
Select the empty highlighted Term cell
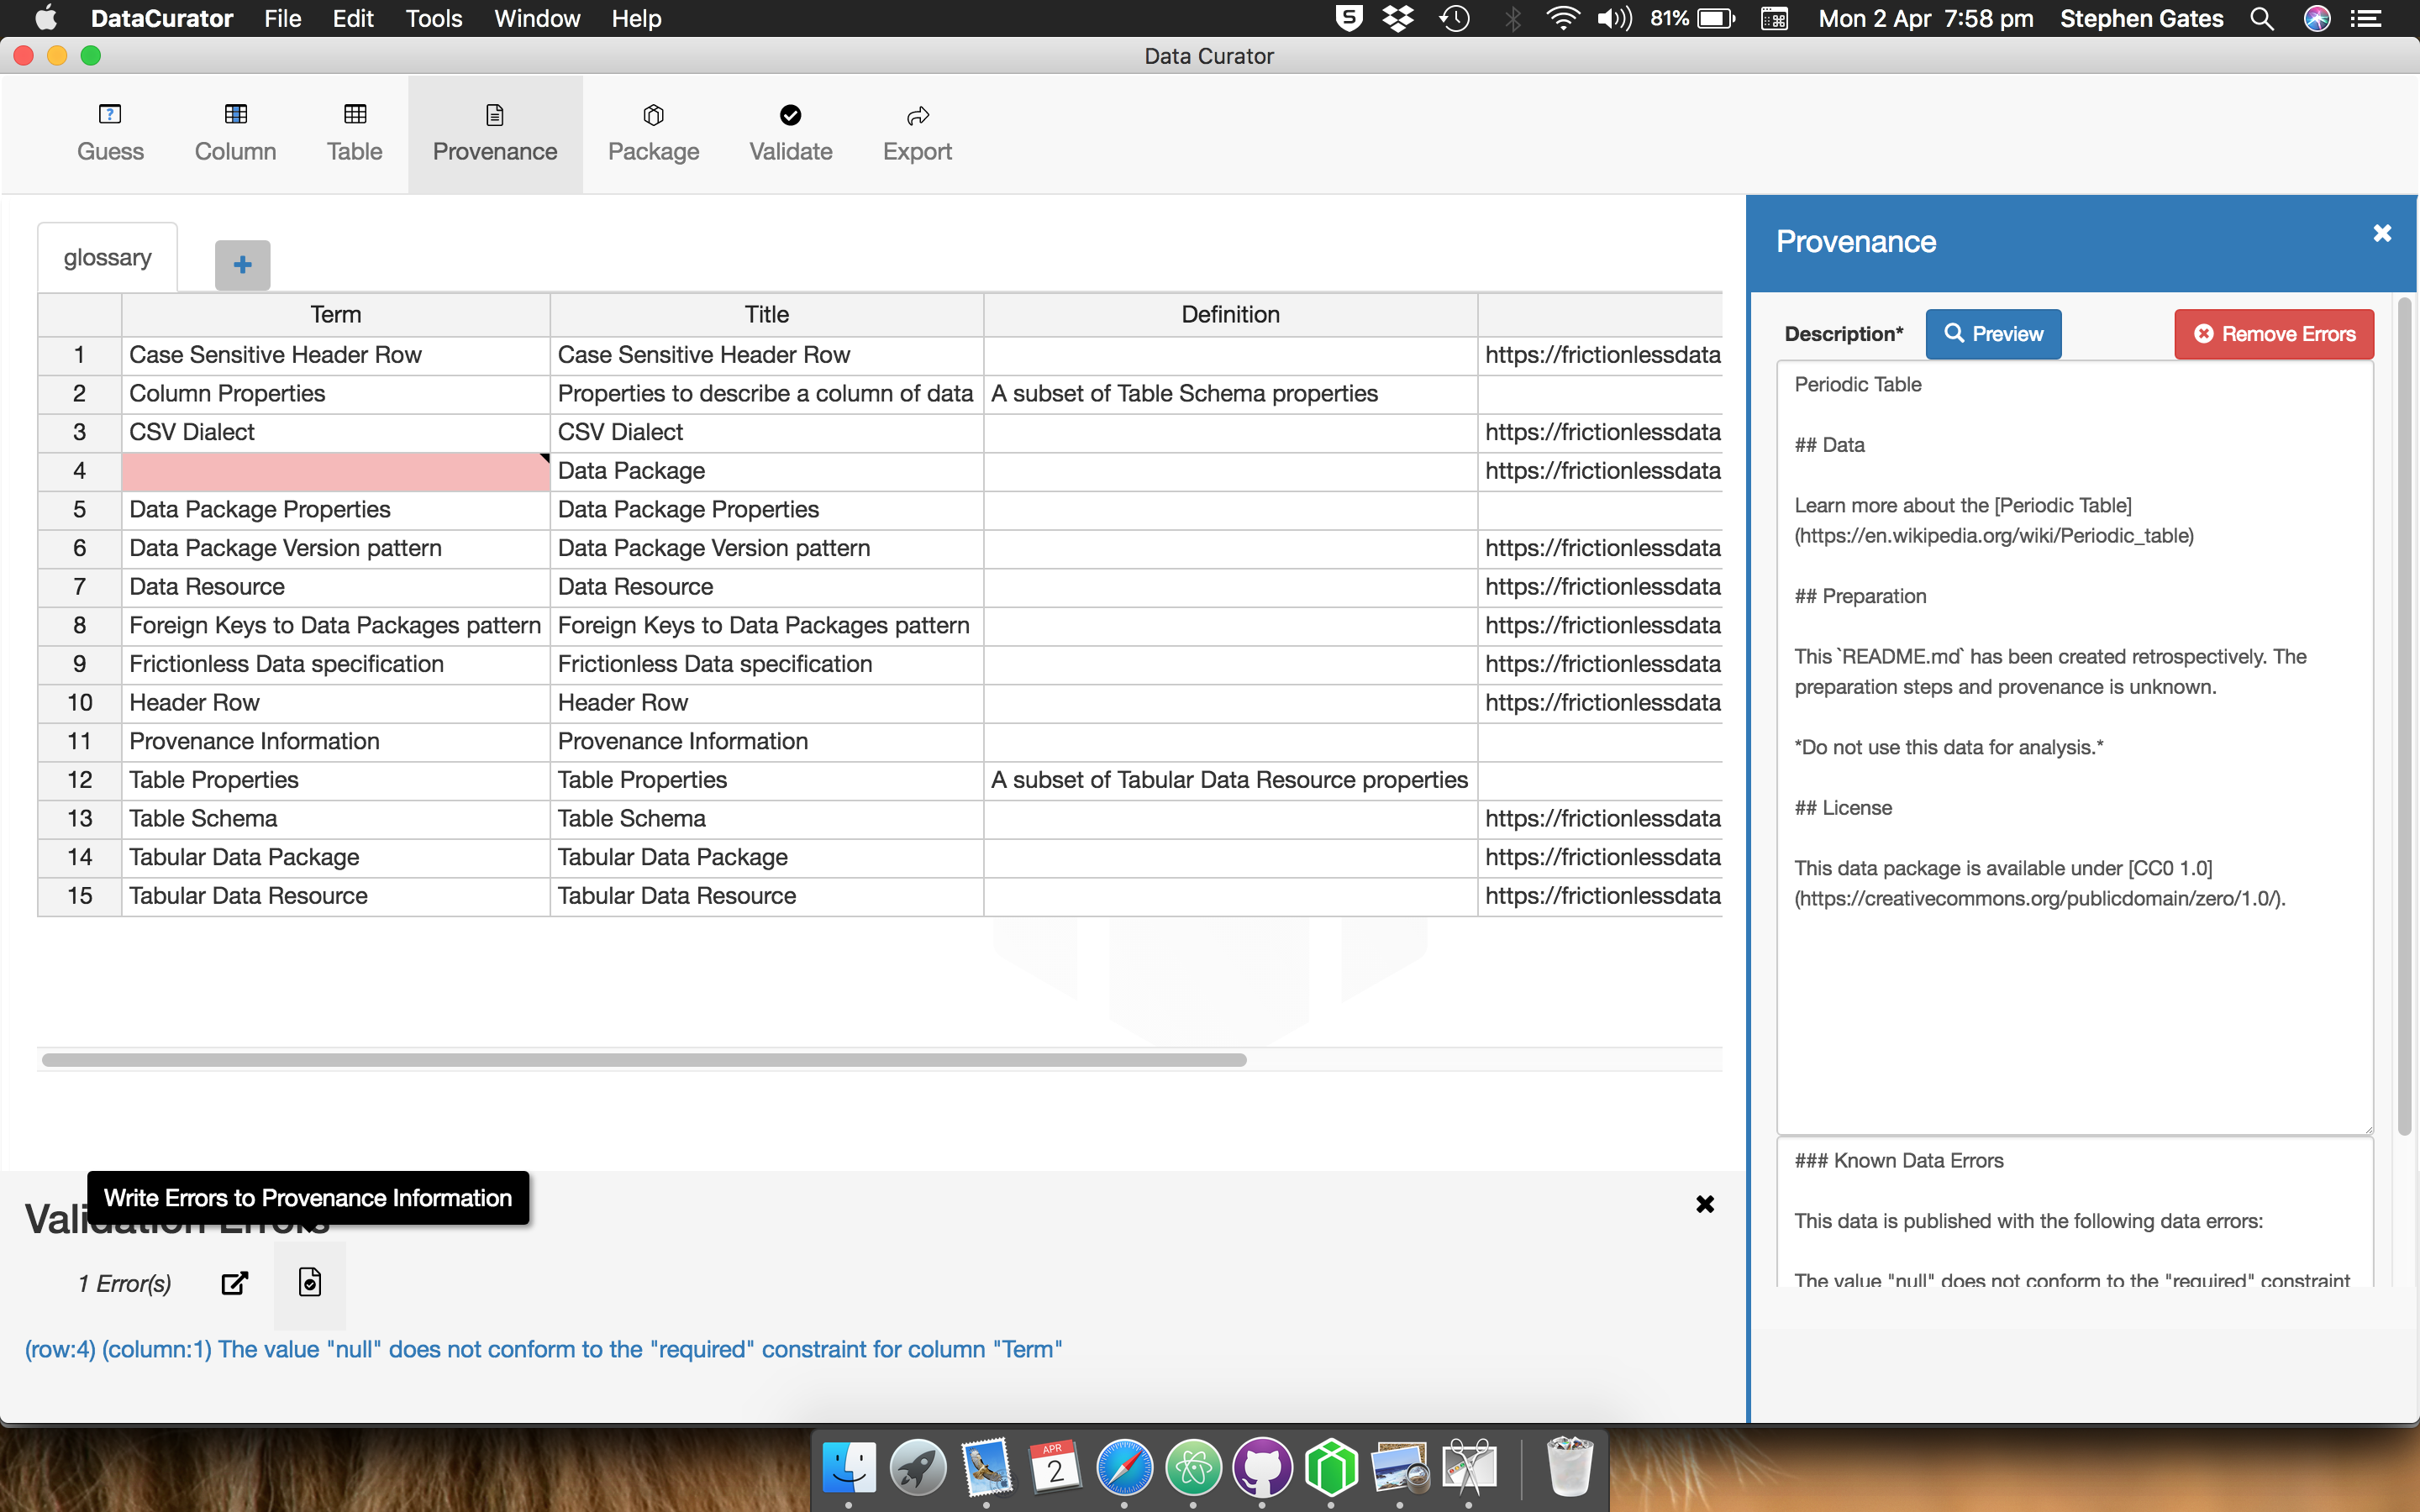[335, 471]
